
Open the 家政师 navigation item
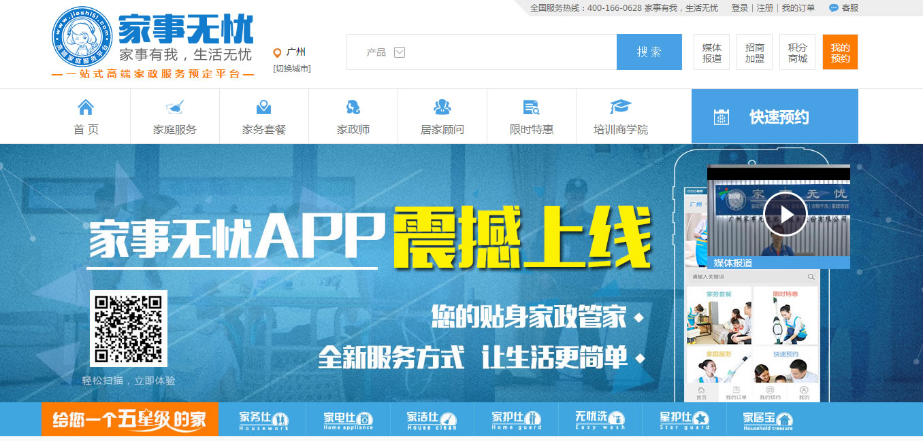pos(353,116)
